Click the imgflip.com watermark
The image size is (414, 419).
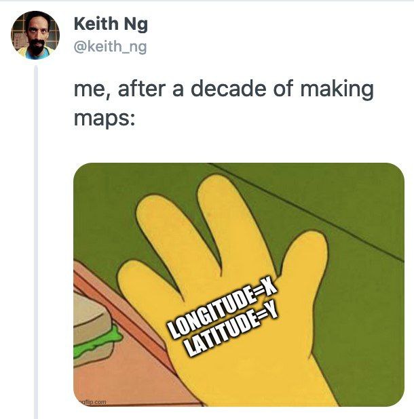tap(91, 402)
